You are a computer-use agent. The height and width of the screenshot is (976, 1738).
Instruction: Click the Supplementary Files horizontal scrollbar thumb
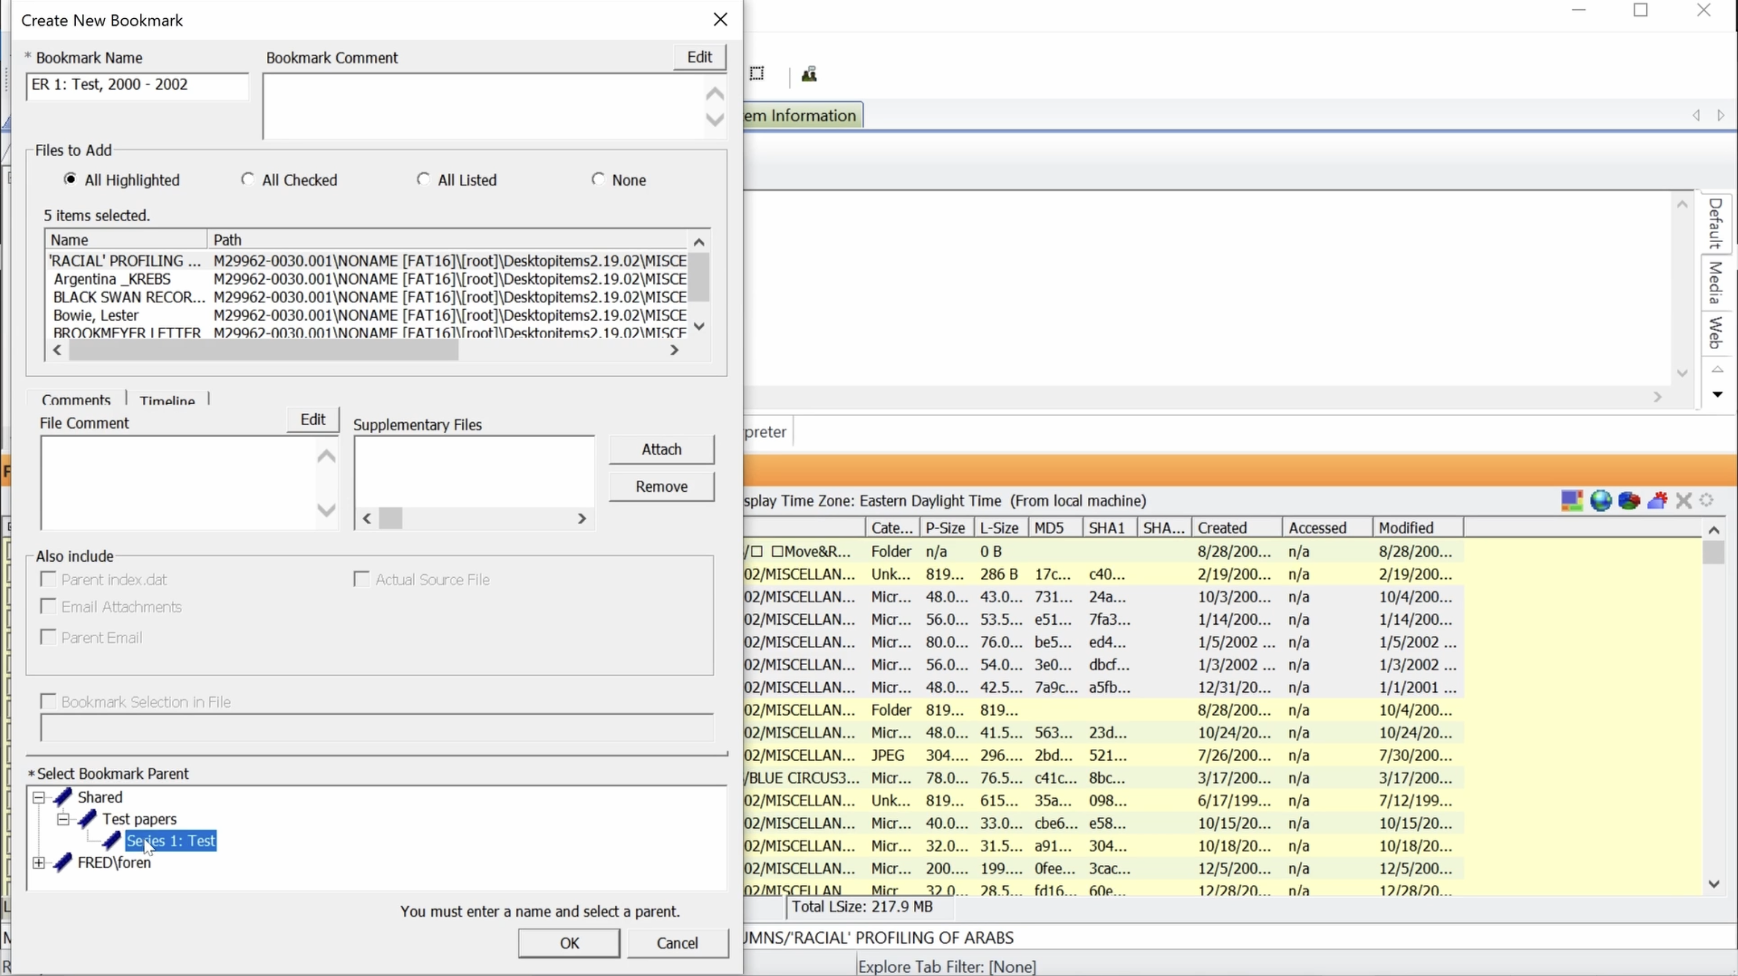391,519
